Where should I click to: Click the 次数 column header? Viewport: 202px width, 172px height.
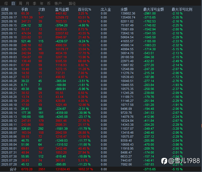(41, 9)
